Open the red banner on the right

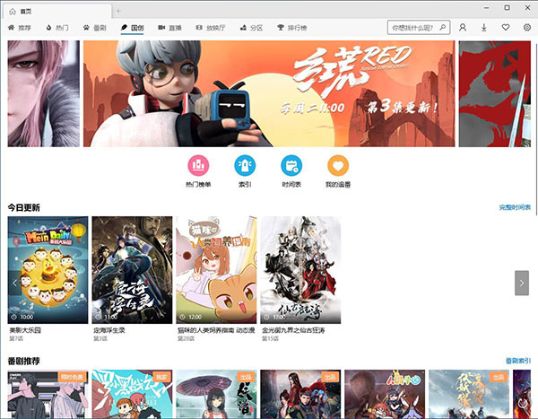click(x=495, y=94)
